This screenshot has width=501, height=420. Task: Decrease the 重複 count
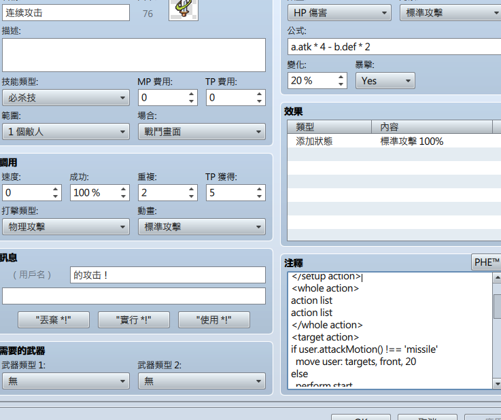coord(191,196)
